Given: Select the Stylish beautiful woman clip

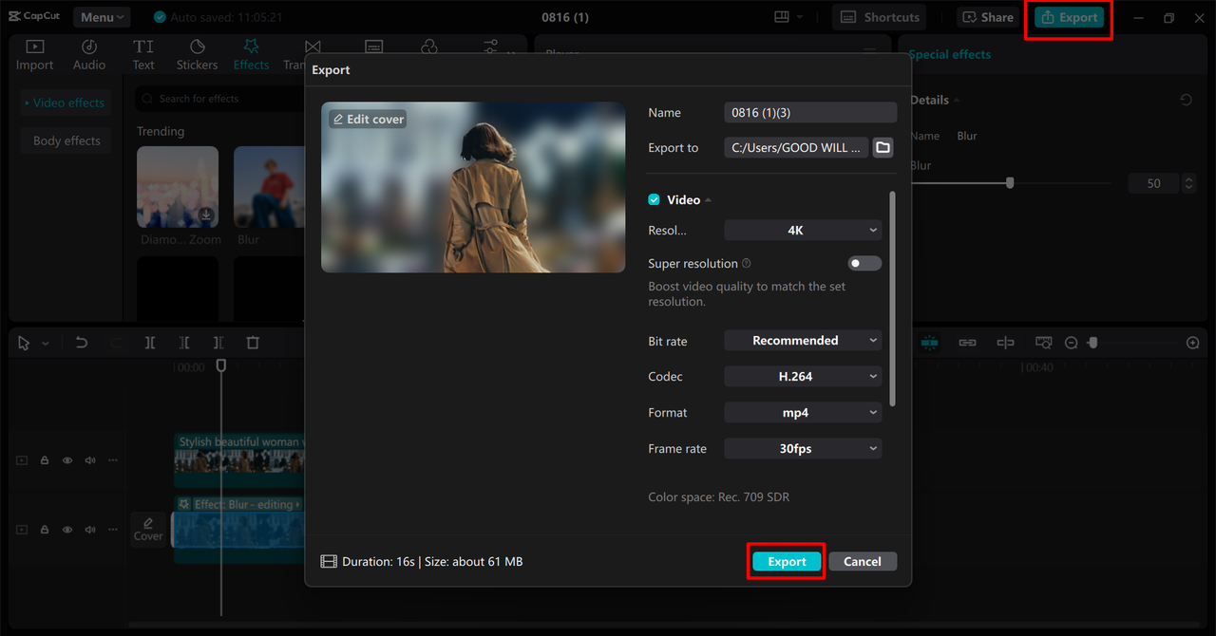Looking at the screenshot, I should 239,460.
